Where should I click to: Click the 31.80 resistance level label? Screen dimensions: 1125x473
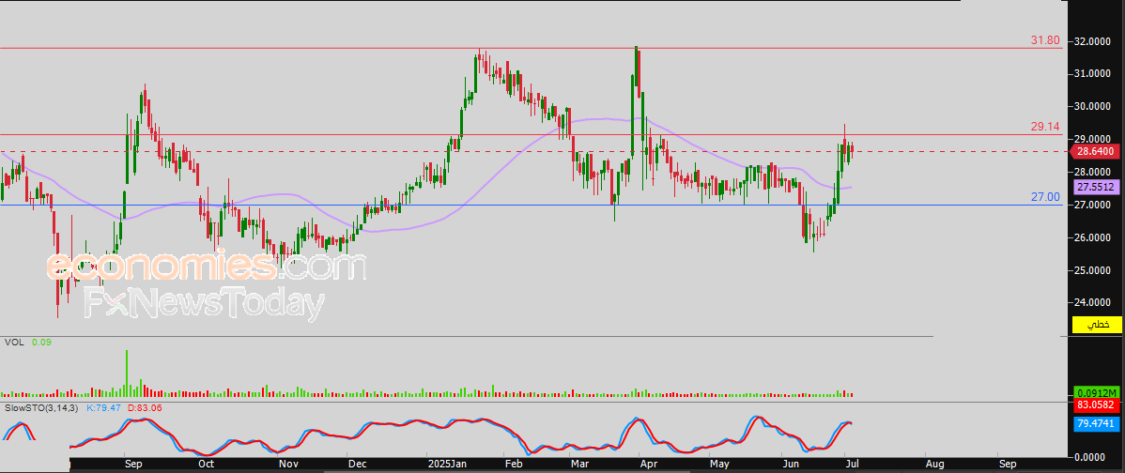click(x=1045, y=41)
